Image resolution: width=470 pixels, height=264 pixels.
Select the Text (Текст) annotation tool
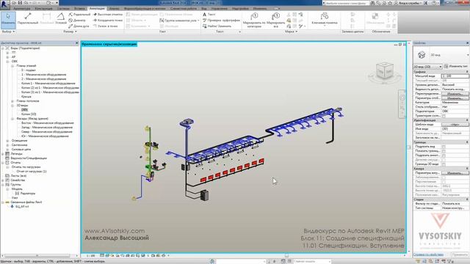point(209,15)
